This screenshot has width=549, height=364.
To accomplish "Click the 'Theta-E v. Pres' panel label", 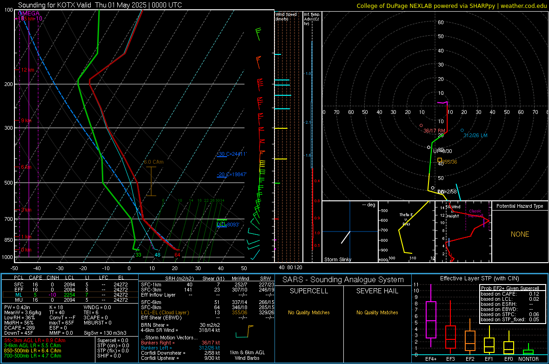I will point(406,219).
